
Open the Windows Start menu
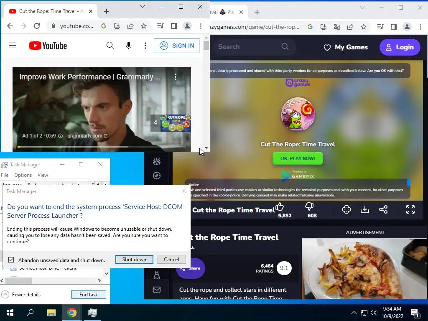[x=10, y=313]
